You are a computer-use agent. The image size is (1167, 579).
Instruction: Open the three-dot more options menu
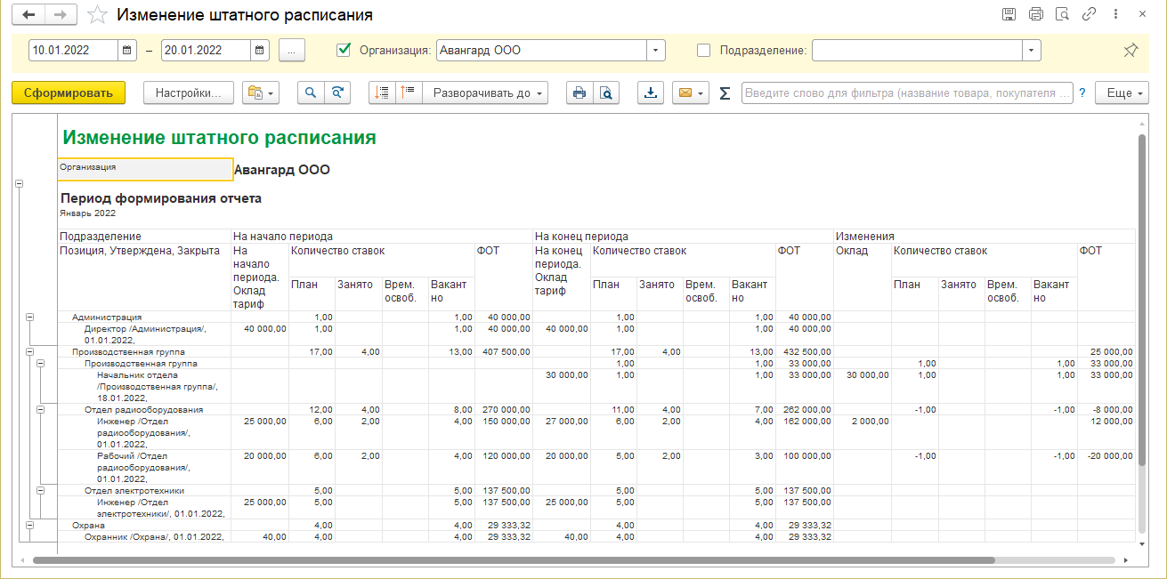(x=1114, y=15)
